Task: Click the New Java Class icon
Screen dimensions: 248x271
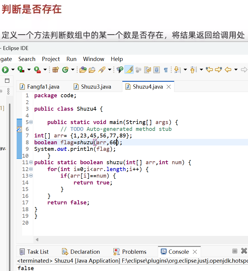Action: click(65, 70)
